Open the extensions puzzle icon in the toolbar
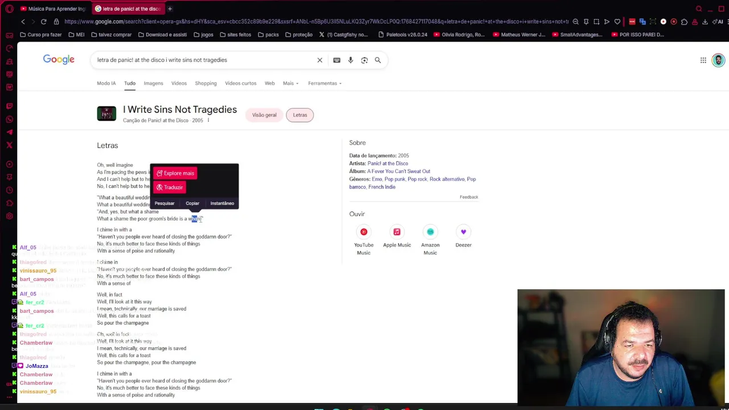This screenshot has width=729, height=410. tap(684, 22)
